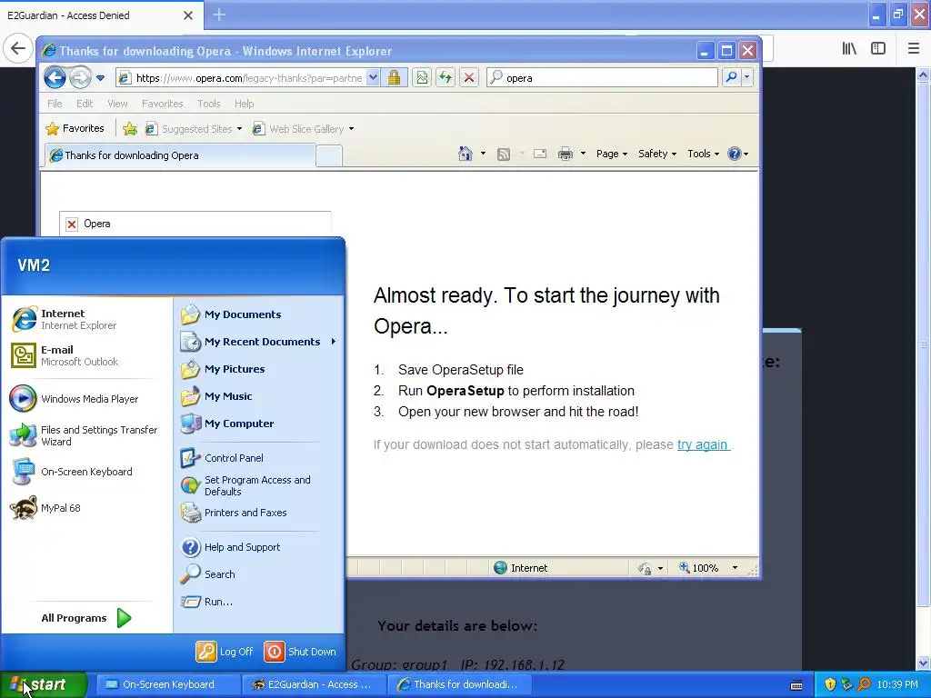Image resolution: width=931 pixels, height=698 pixels.
Task: Open search provider dropdown arrow
Action: [x=747, y=77]
